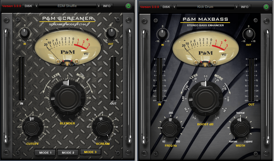Click the MaxBass OUT gain knob
Viewport: 274px width, 161px height.
tap(249, 34)
